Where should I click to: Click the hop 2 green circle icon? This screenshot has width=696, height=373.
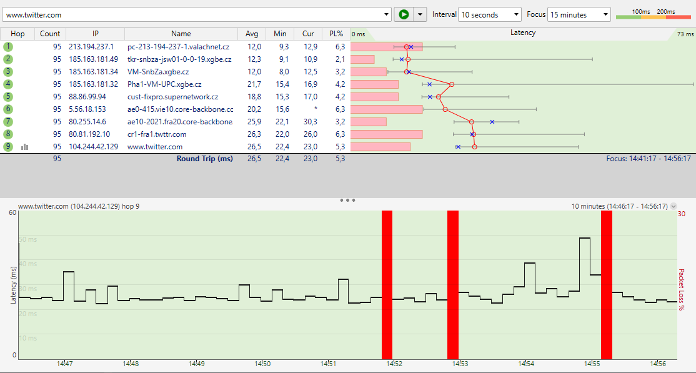tap(8, 59)
